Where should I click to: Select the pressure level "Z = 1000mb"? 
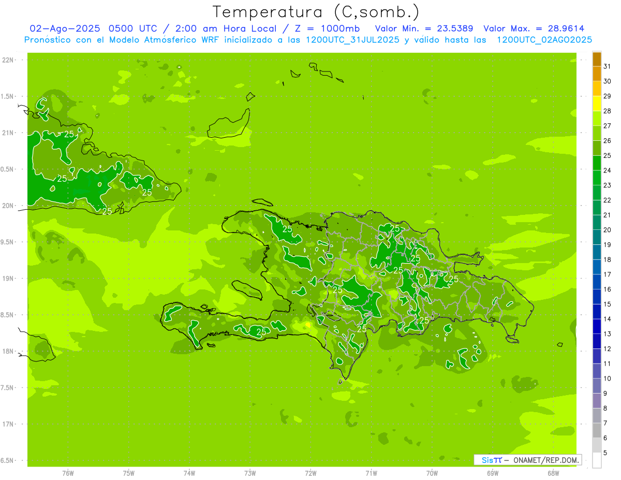point(327,28)
